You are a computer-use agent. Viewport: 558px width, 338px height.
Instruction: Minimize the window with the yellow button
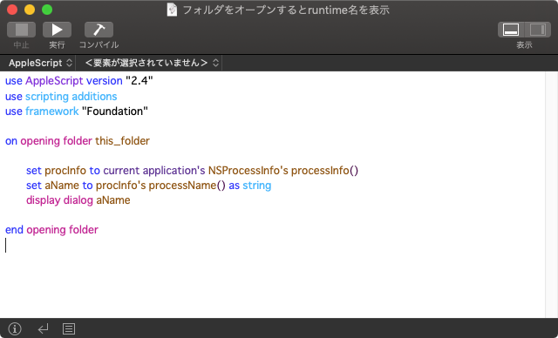pos(30,10)
